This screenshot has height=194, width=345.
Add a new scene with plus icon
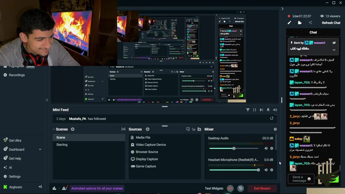[x=73, y=129]
